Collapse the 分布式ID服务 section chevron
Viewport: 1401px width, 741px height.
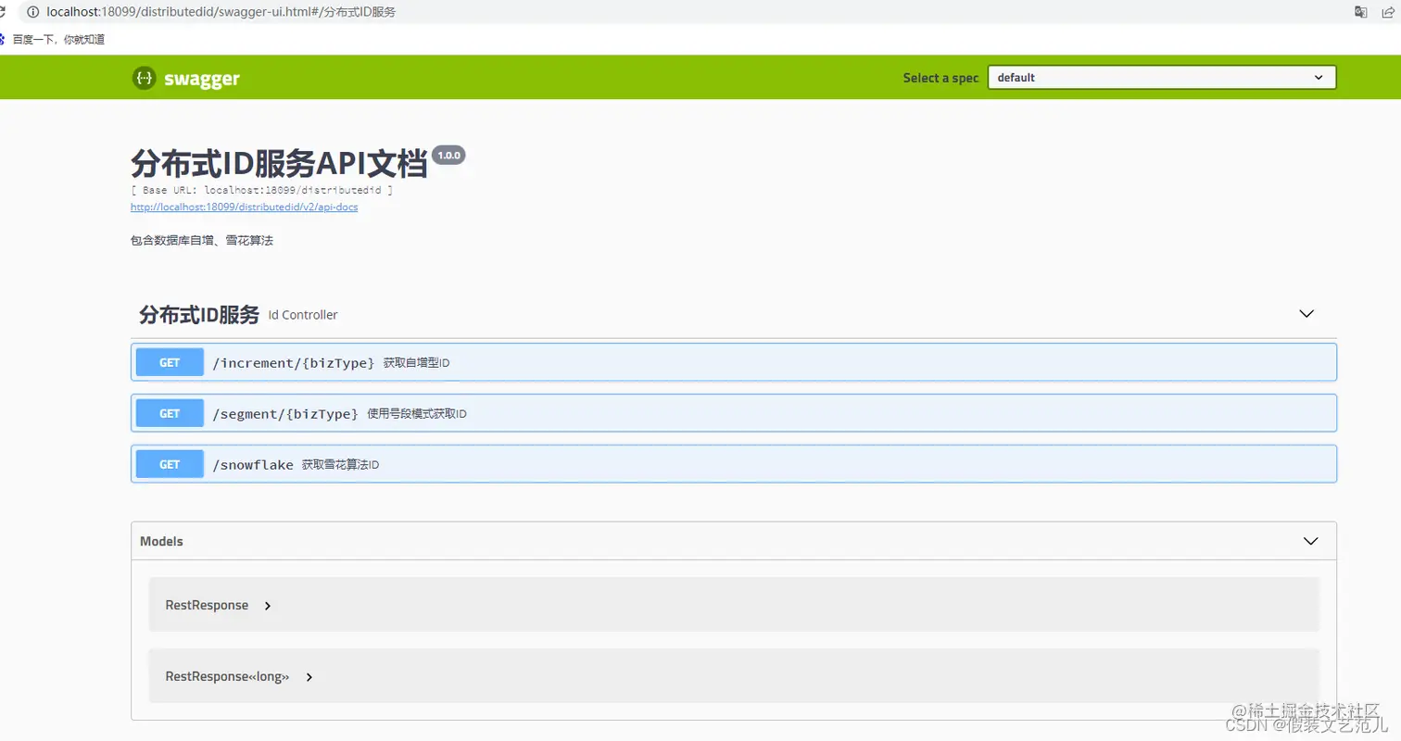point(1306,314)
